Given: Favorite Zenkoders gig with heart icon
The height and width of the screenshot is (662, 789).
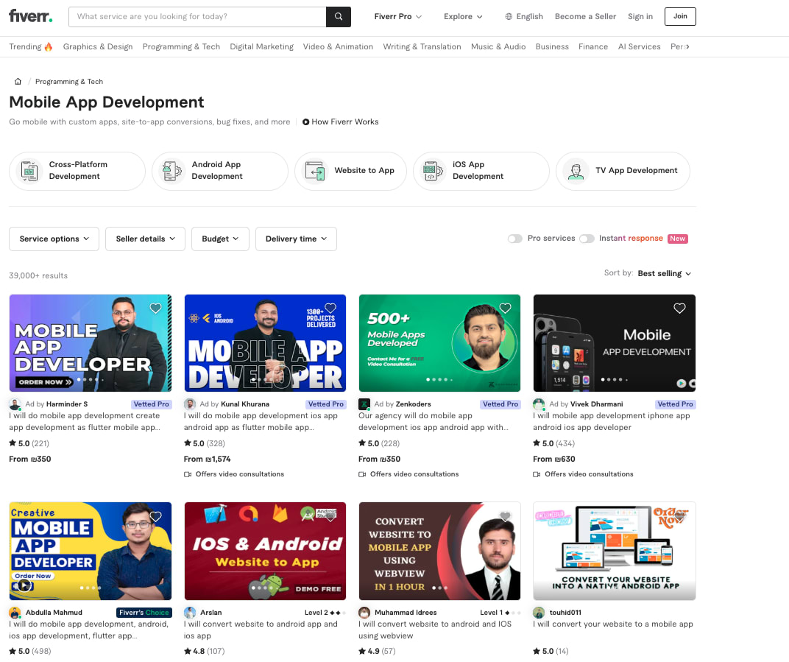Looking at the screenshot, I should pyautogui.click(x=505, y=308).
